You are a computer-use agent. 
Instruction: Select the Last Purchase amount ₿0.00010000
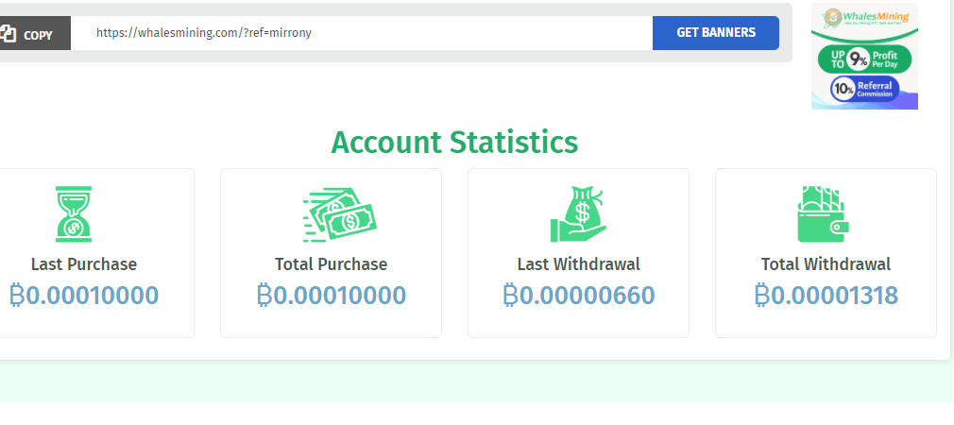click(x=84, y=296)
